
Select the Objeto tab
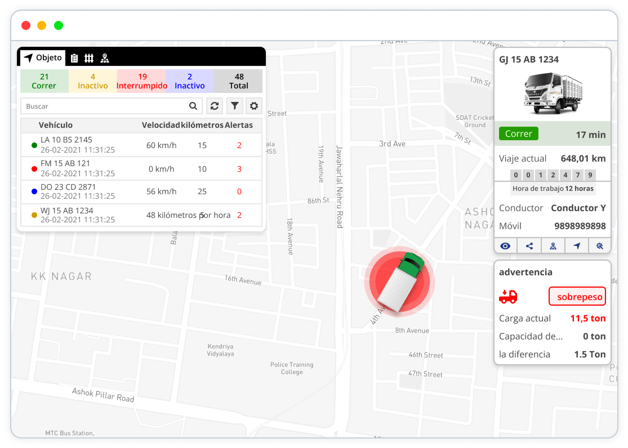point(43,58)
